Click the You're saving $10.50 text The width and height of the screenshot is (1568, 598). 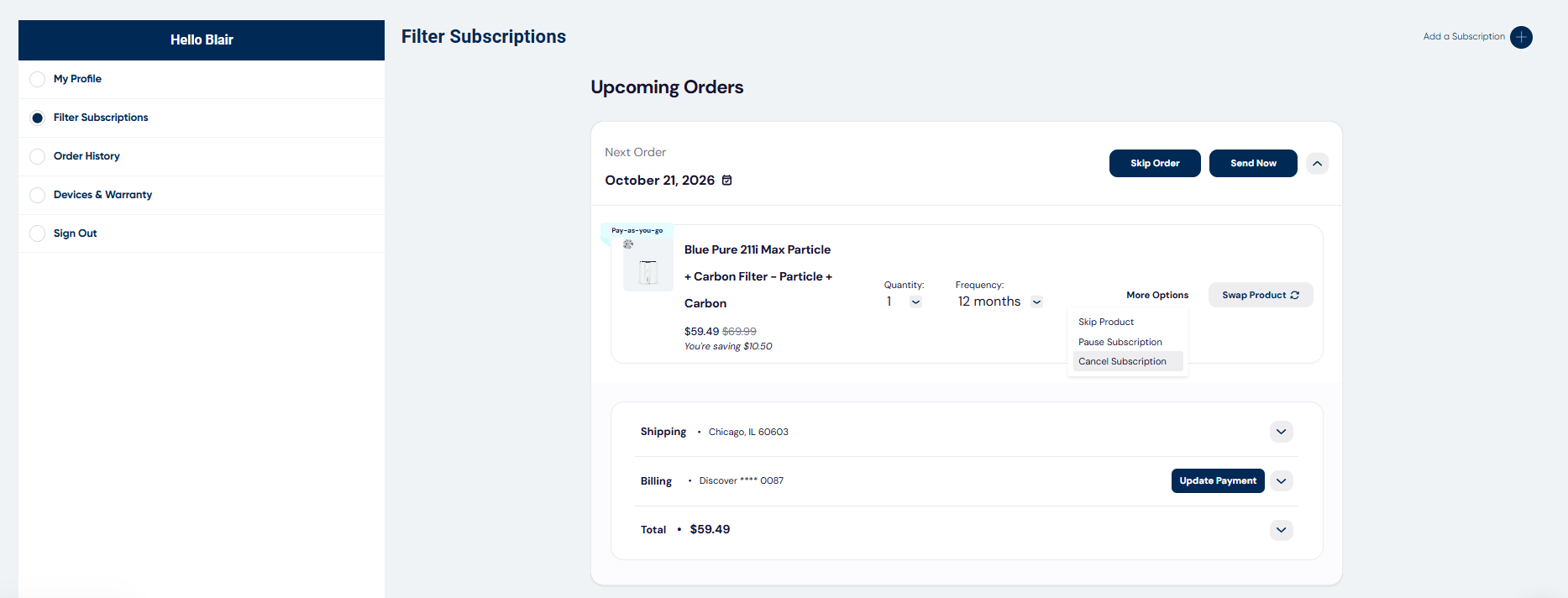tap(728, 346)
